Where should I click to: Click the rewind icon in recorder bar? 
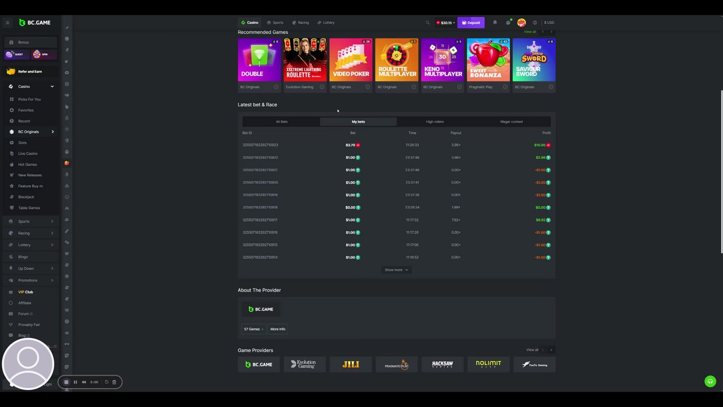(x=84, y=382)
